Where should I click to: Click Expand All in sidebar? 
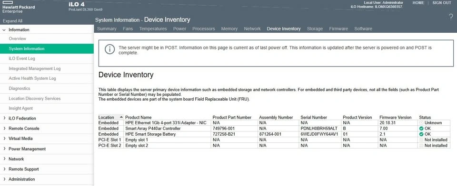tap(12, 21)
